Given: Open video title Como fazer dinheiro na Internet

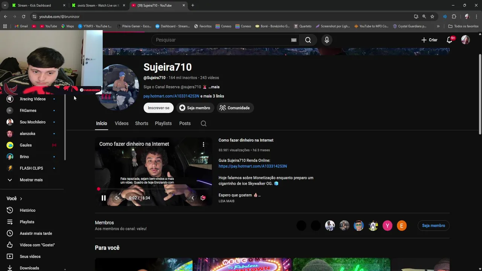Looking at the screenshot, I should tap(246, 140).
